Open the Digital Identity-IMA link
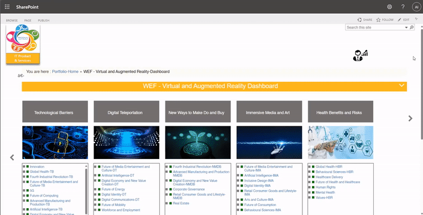Screen dimensions: 423x215 (258, 185)
